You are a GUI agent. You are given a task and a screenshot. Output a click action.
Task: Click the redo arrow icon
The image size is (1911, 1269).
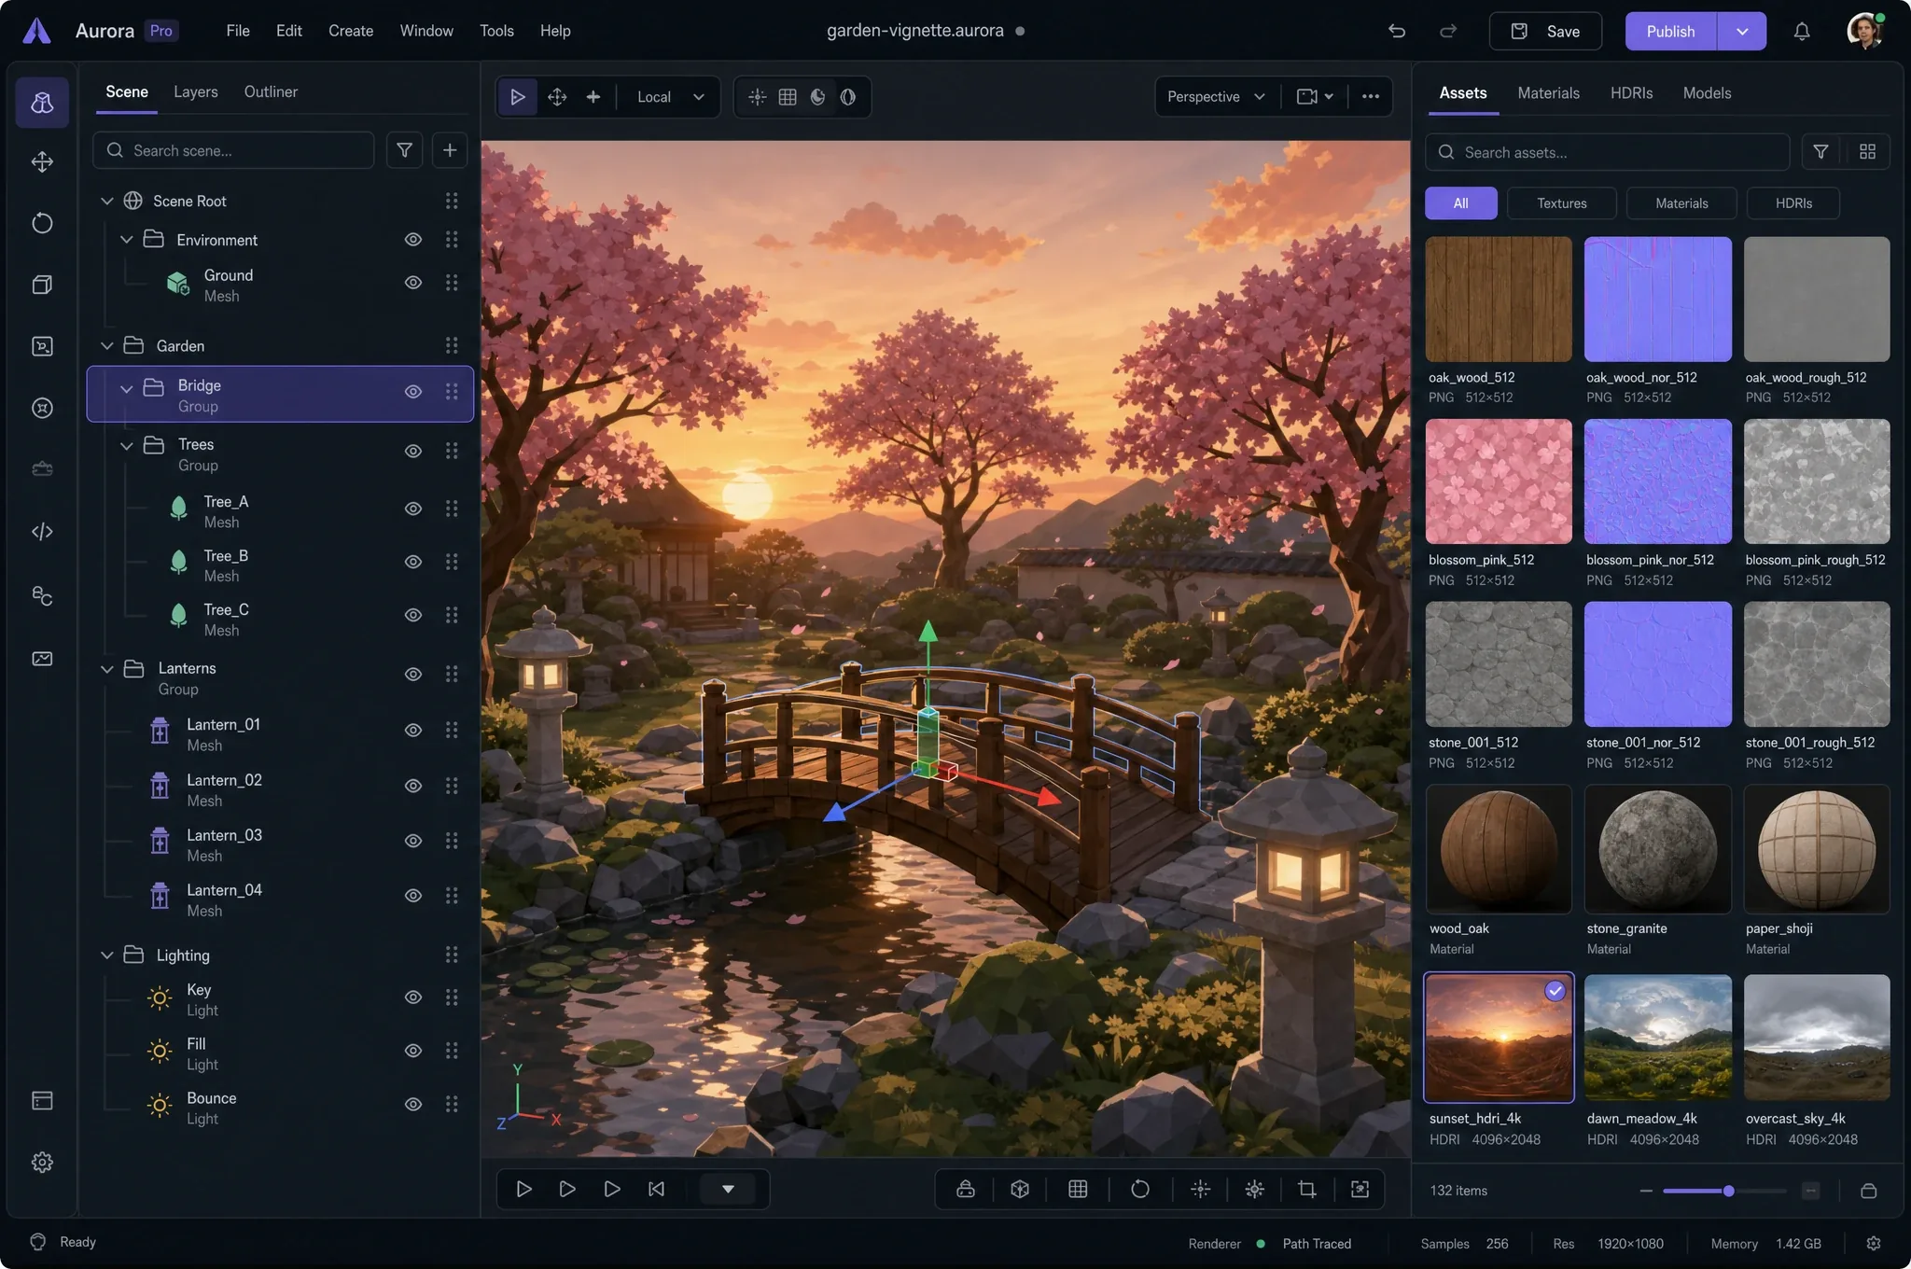[x=1448, y=31]
